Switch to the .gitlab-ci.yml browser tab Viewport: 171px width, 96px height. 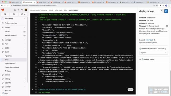tap(43, 2)
